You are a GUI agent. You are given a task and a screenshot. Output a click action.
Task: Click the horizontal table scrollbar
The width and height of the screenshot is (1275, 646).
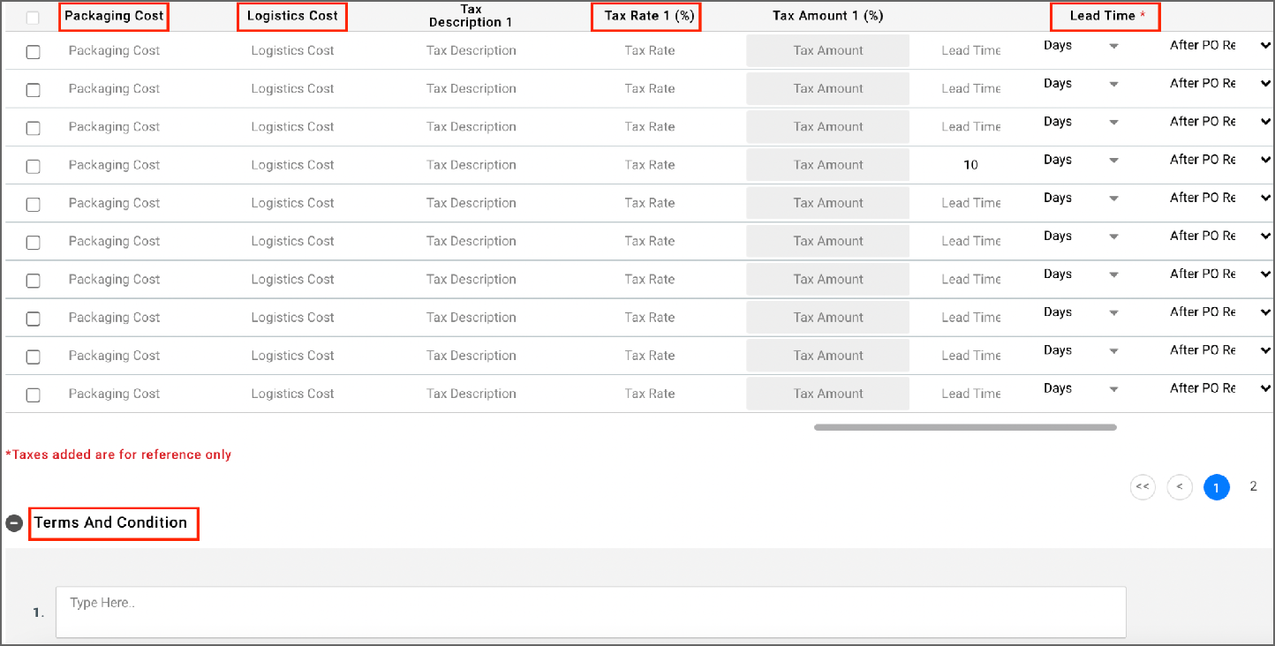[965, 427]
